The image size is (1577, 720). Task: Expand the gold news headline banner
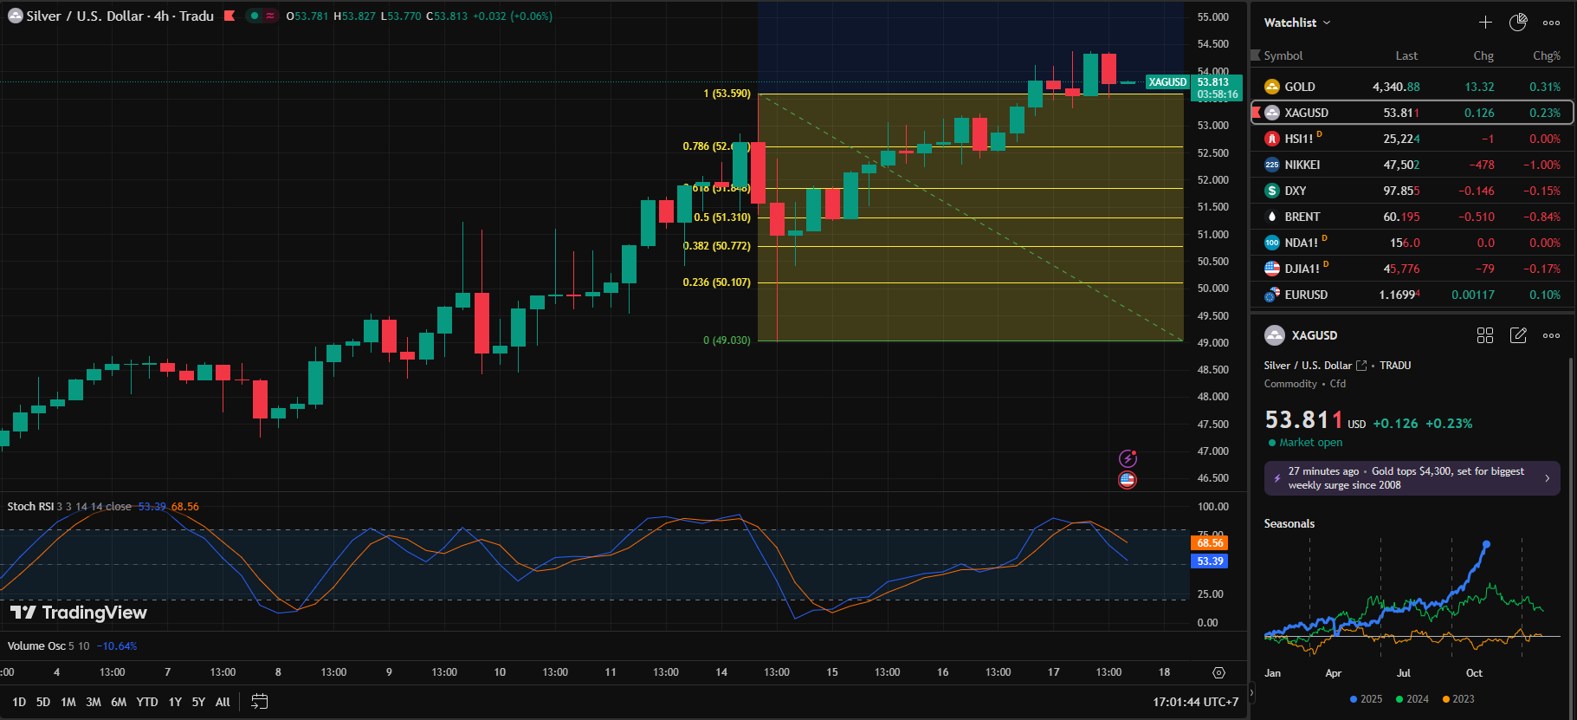click(x=1412, y=478)
